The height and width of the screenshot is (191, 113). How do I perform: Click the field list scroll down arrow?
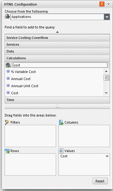point(106,93)
